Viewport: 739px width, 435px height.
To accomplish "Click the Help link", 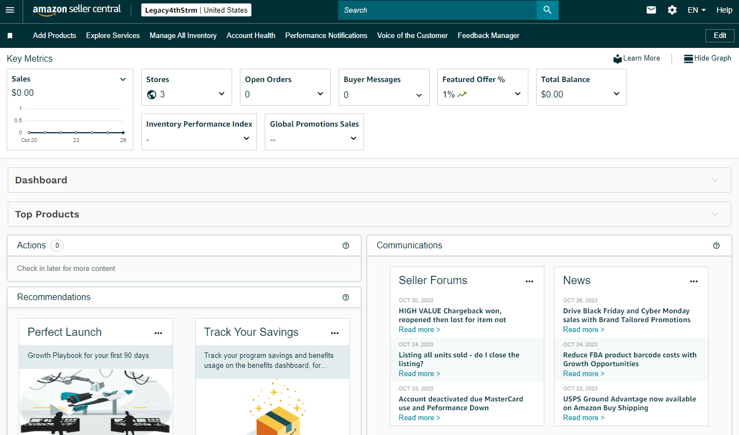I will pos(724,10).
